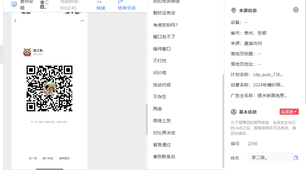Click the 扫一扫 link under QR code
The height and width of the screenshot is (170, 306).
(33, 158)
